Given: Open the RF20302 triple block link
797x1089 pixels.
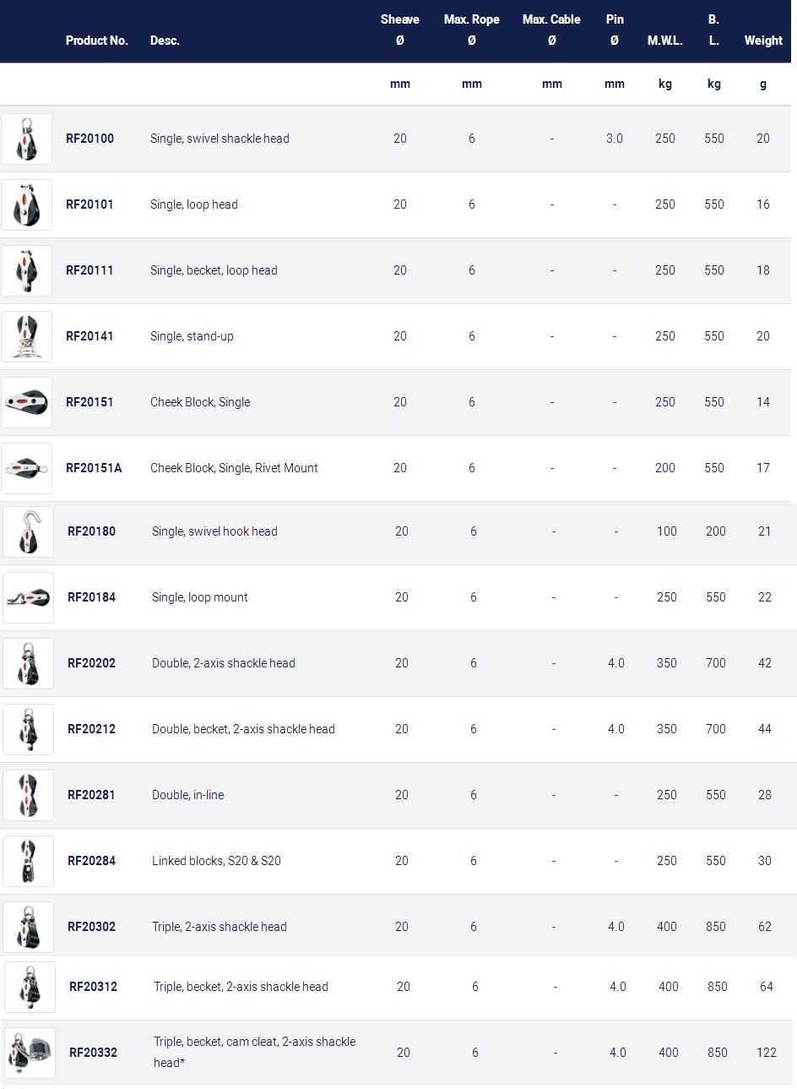Looking at the screenshot, I should point(91,927).
